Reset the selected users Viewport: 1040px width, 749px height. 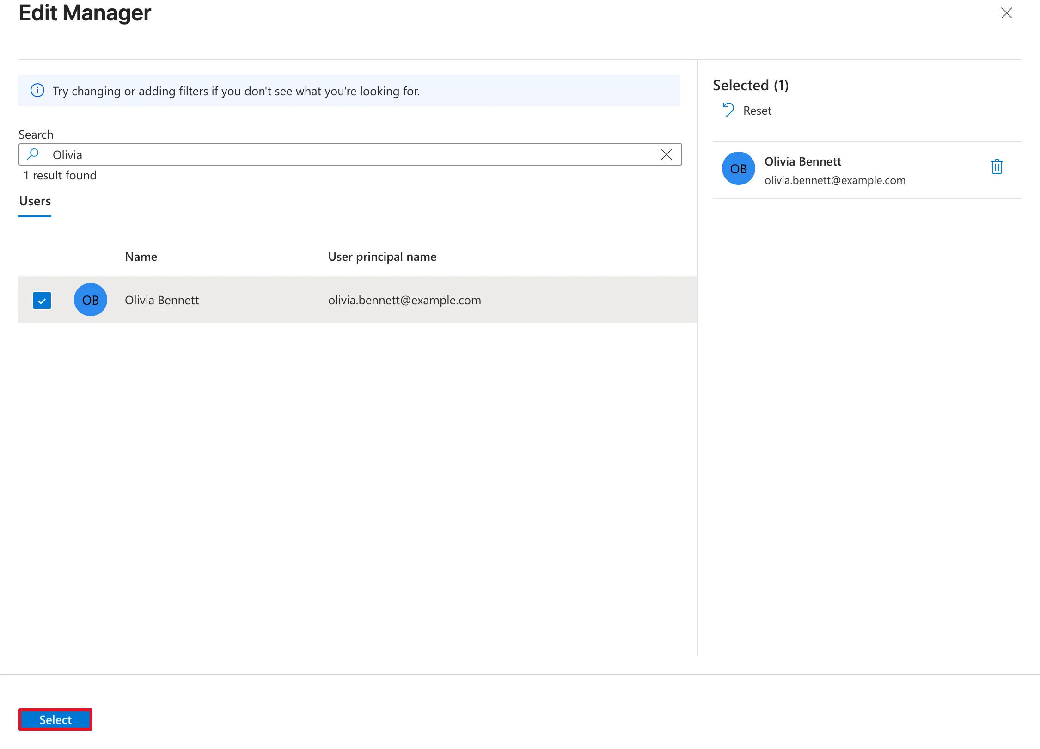click(747, 111)
